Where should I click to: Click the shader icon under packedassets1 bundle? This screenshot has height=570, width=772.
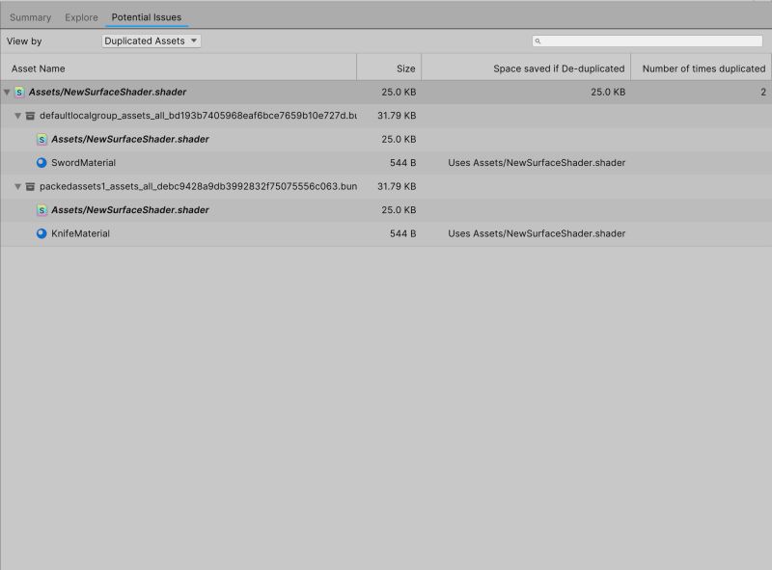point(41,209)
